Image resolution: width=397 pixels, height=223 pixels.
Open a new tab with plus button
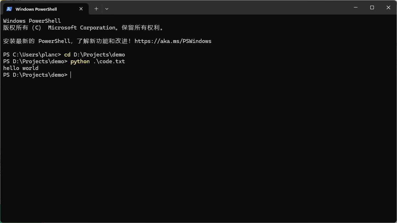[x=96, y=9]
